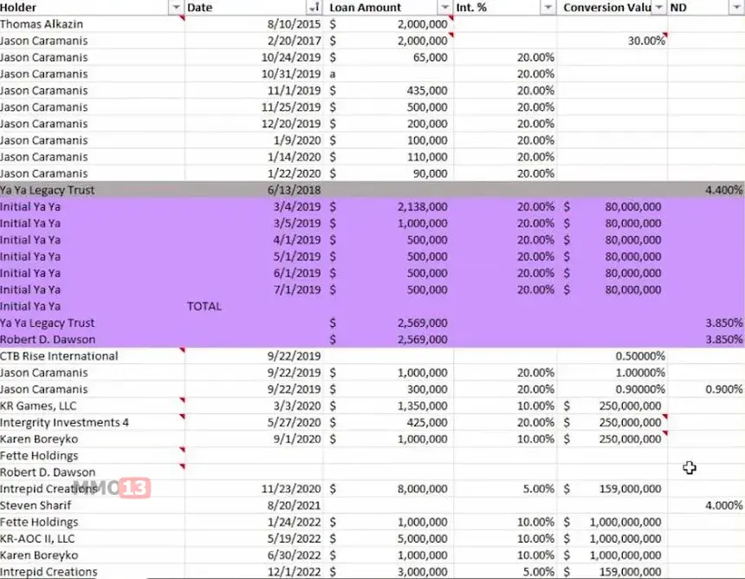Click the comment marker on CTB Rise International

[181, 352]
